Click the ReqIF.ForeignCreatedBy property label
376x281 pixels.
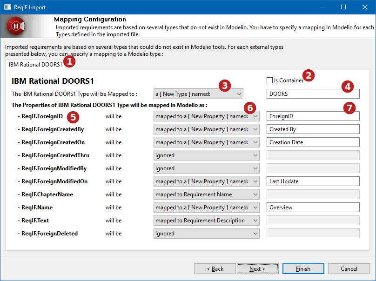(x=53, y=129)
